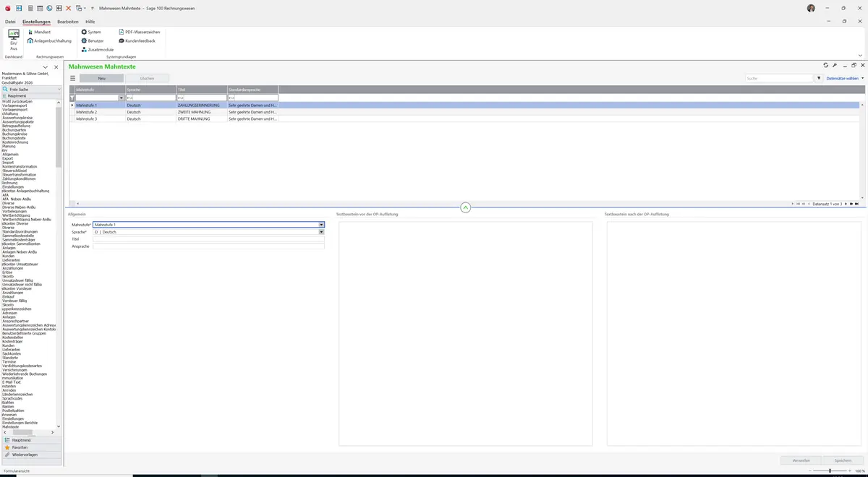This screenshot has width=868, height=477.
Task: Click the Löschen button
Action: pyautogui.click(x=147, y=78)
